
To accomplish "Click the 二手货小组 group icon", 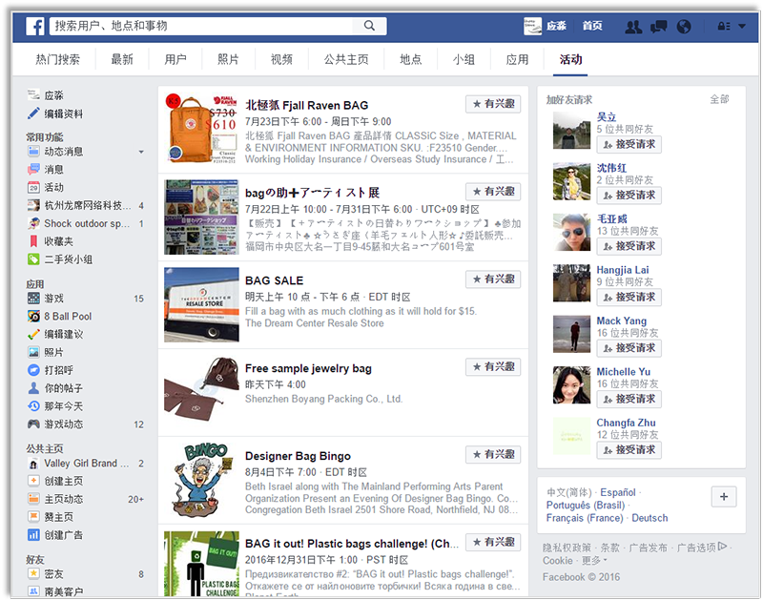I will point(33,259).
